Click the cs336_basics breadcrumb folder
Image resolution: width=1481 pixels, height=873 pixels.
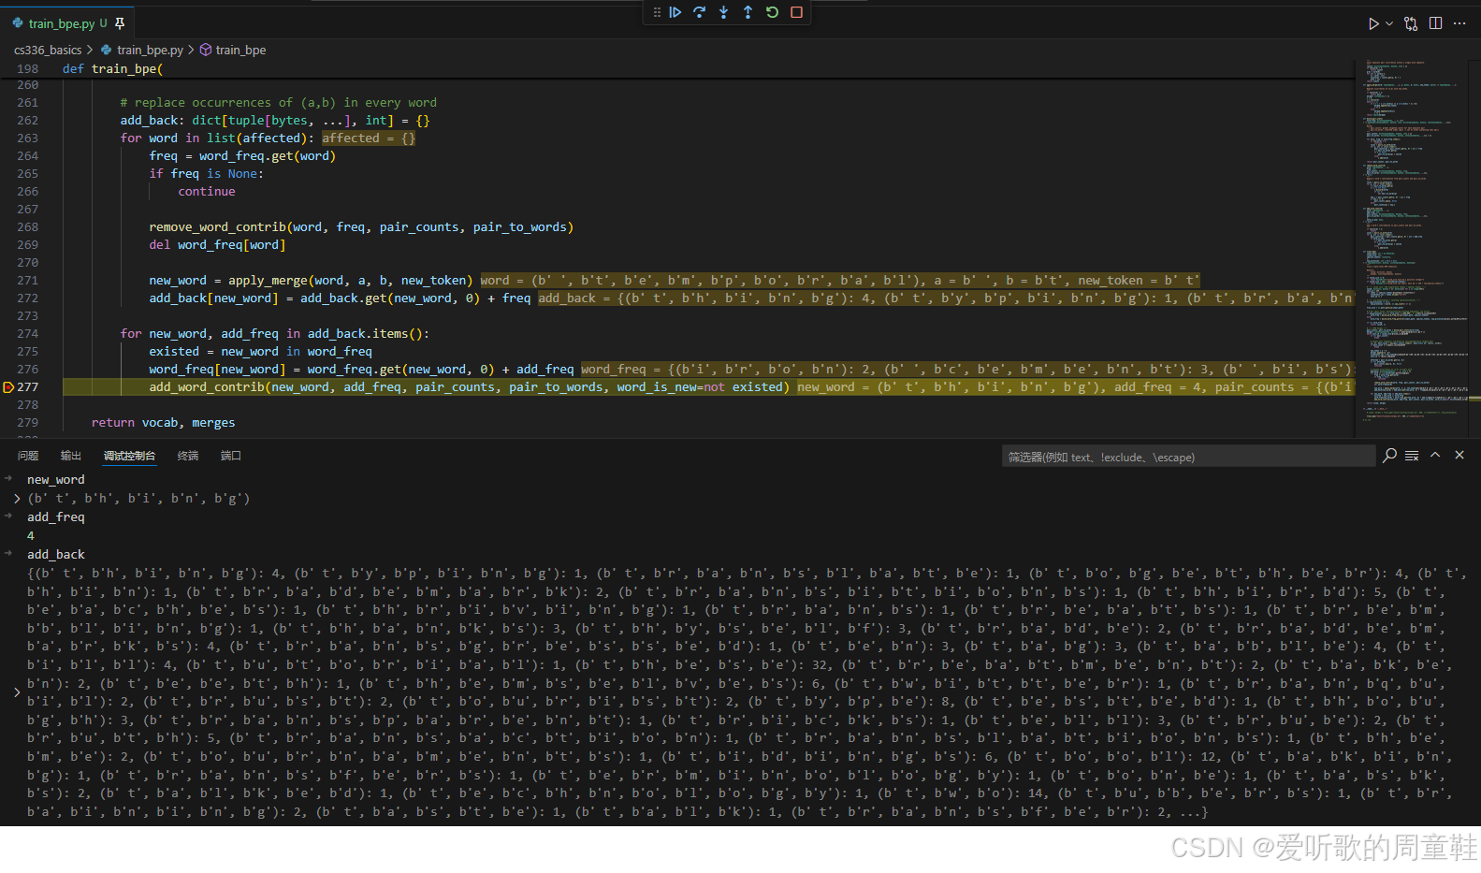(48, 50)
